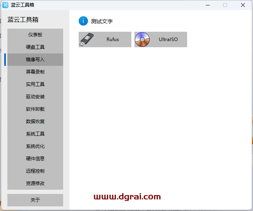Viewport: 253px width, 211px height.
Task: Select 硬盘工具 in the sidebar
Action: tap(35, 47)
